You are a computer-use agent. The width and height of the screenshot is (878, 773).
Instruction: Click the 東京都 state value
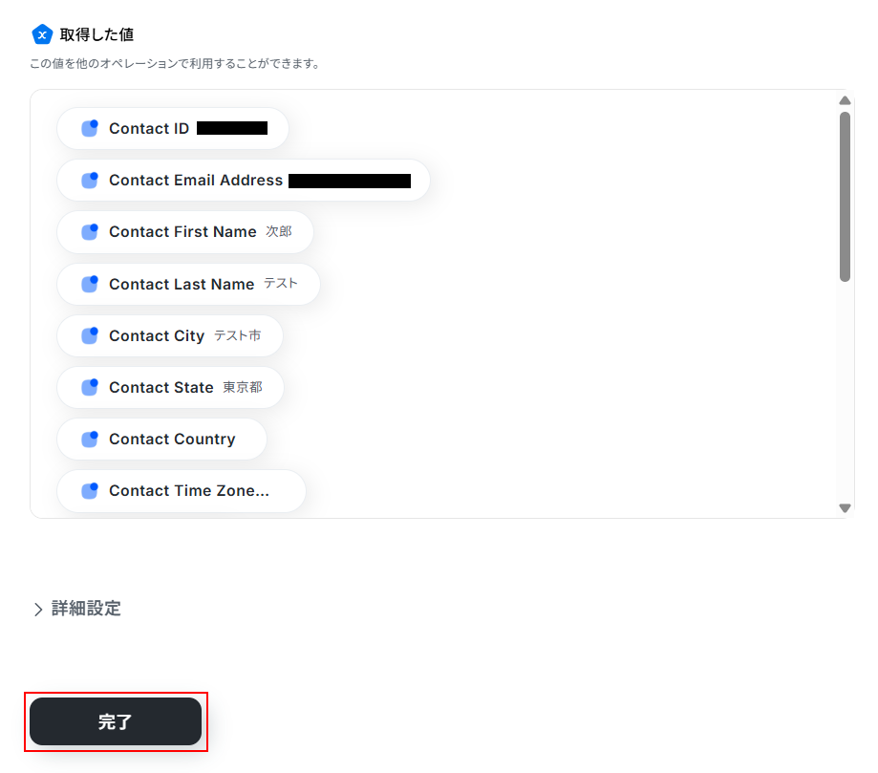point(243,387)
